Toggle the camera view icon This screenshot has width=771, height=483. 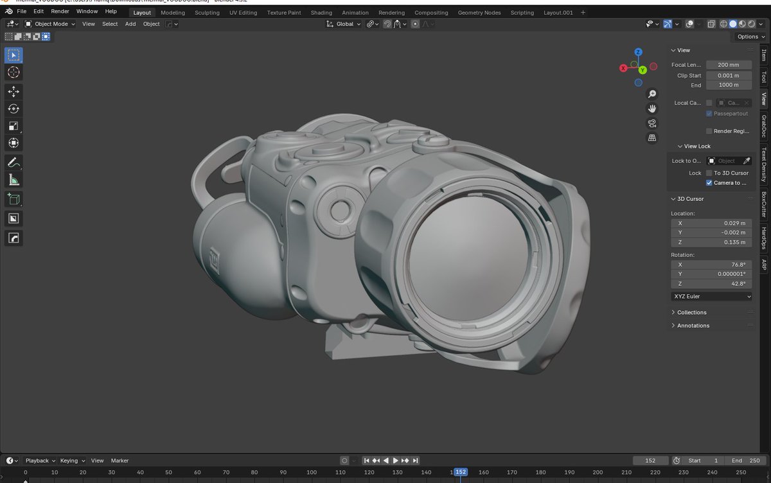click(x=652, y=123)
